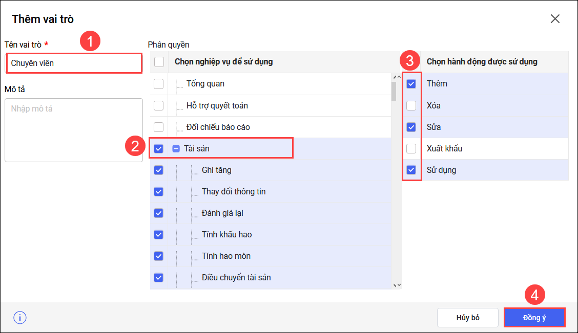Tick the Hỗ trợ quyết toán checkbox
Screen dimensions: 578x333
pos(159,105)
